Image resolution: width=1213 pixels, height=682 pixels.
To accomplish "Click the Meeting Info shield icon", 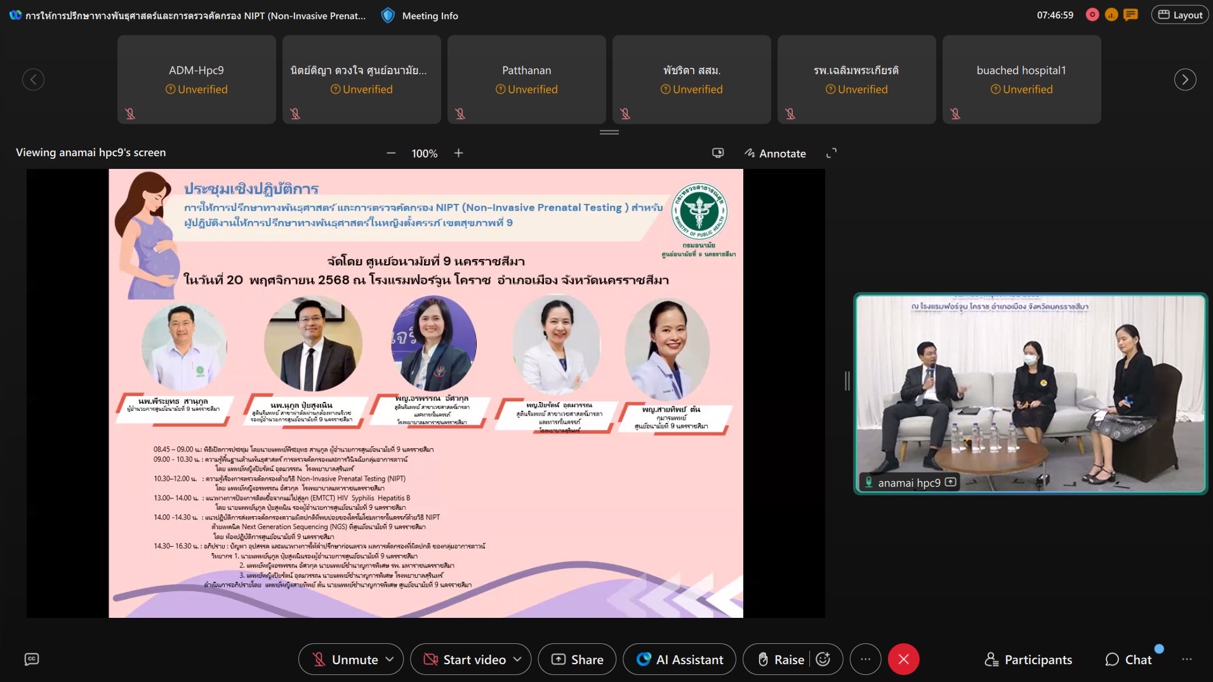I will pyautogui.click(x=388, y=15).
